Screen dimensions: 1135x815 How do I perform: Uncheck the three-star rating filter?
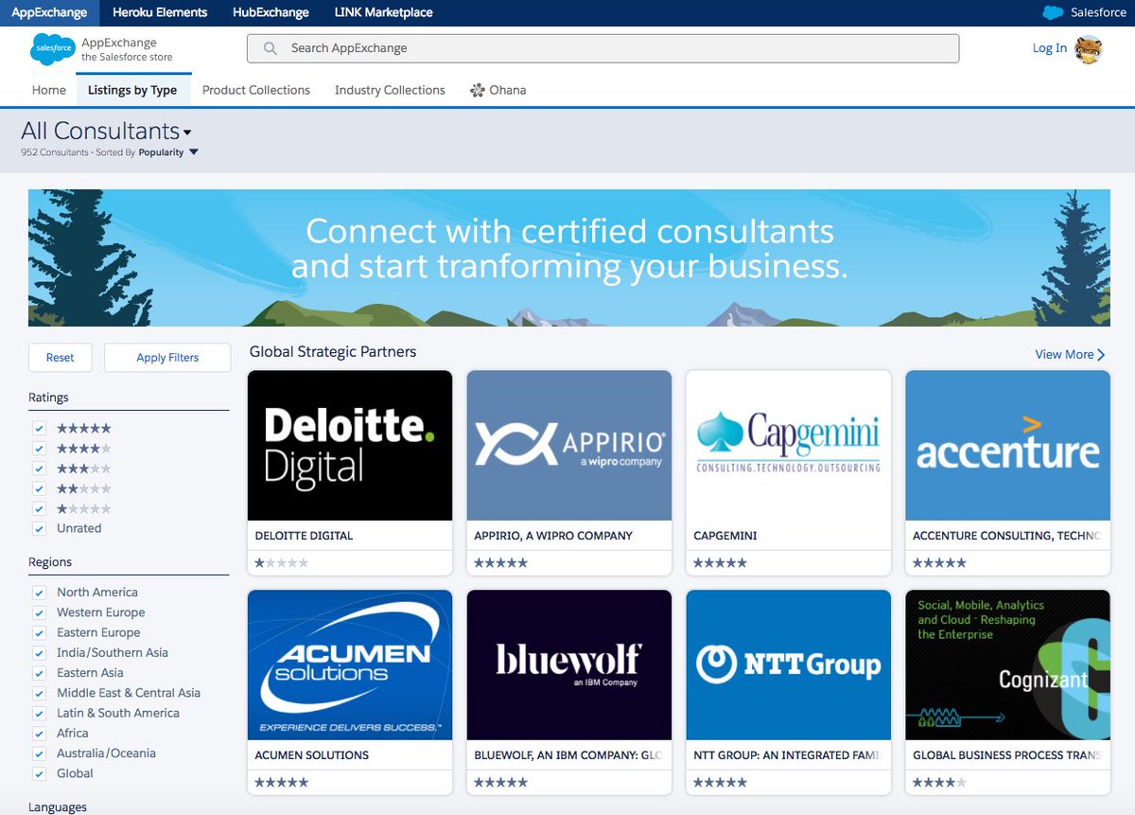point(39,469)
